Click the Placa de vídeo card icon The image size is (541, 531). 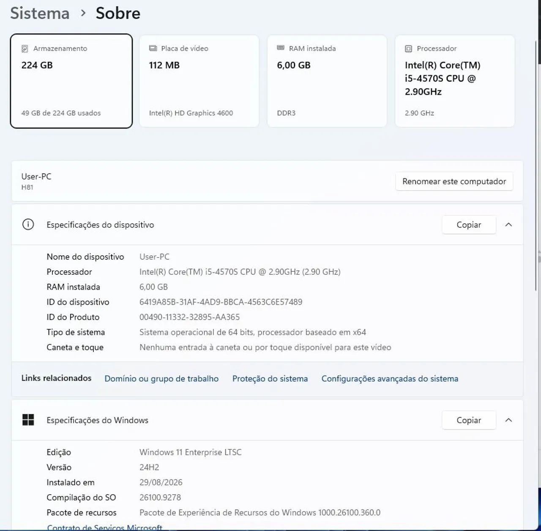(x=153, y=49)
